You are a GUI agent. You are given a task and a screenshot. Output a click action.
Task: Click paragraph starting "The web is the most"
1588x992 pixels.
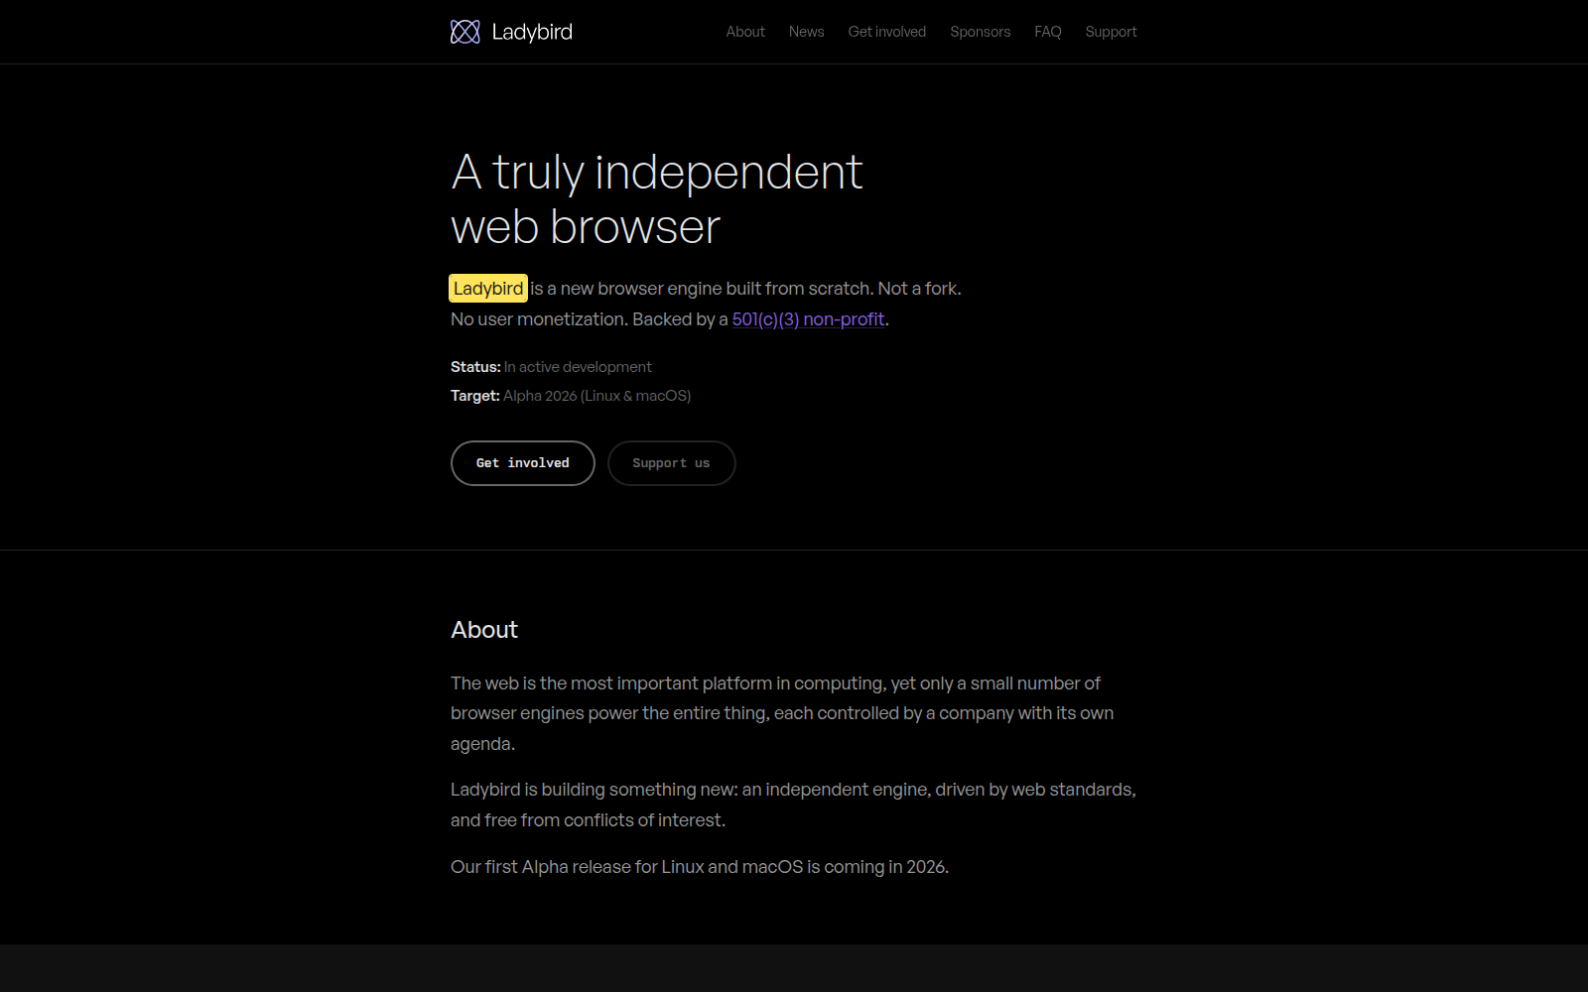782,713
